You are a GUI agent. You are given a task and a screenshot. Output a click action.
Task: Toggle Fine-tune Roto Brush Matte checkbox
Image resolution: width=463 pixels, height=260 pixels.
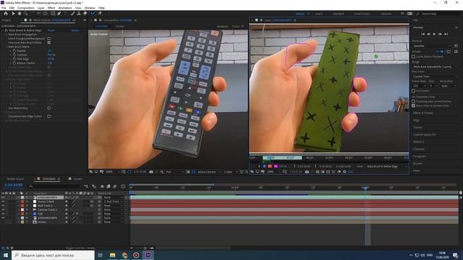(49, 43)
